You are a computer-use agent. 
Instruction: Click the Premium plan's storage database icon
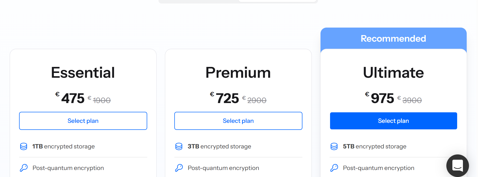tap(179, 146)
